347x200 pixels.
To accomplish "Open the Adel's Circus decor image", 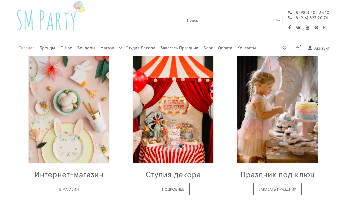I will click(x=173, y=109).
